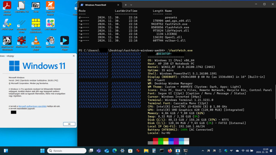Screen dimensions: 276x155
Task: Select the IrfanView 64 Thumbnails panda icon
Action: pos(7,43)
